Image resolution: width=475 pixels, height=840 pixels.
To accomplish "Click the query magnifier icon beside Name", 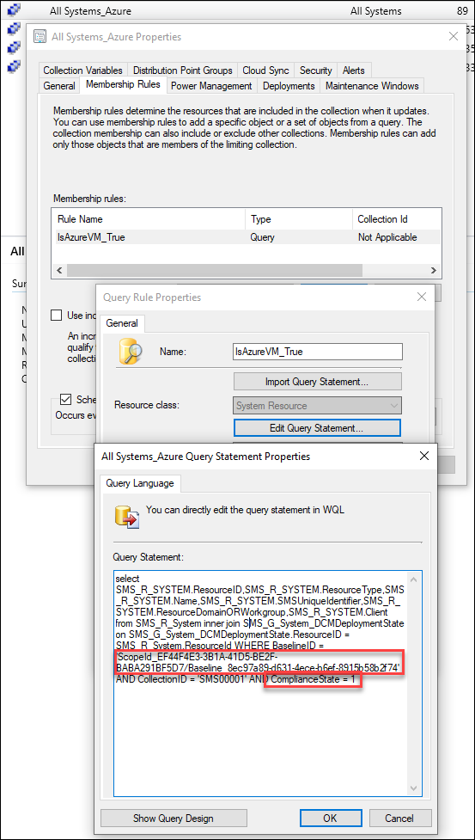I will pos(131,351).
